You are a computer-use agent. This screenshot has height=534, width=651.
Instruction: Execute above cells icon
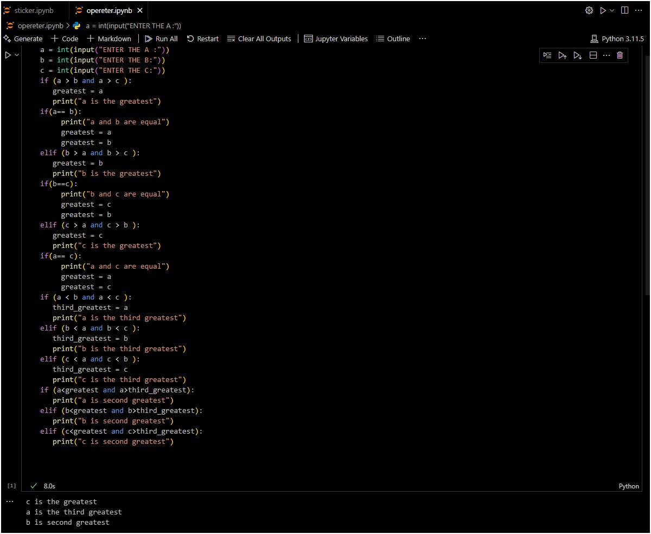point(563,55)
